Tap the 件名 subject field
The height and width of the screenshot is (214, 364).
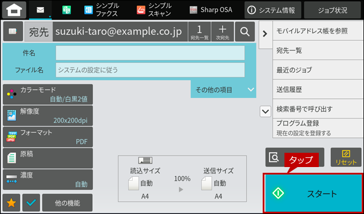pyautogui.click(x=150, y=53)
